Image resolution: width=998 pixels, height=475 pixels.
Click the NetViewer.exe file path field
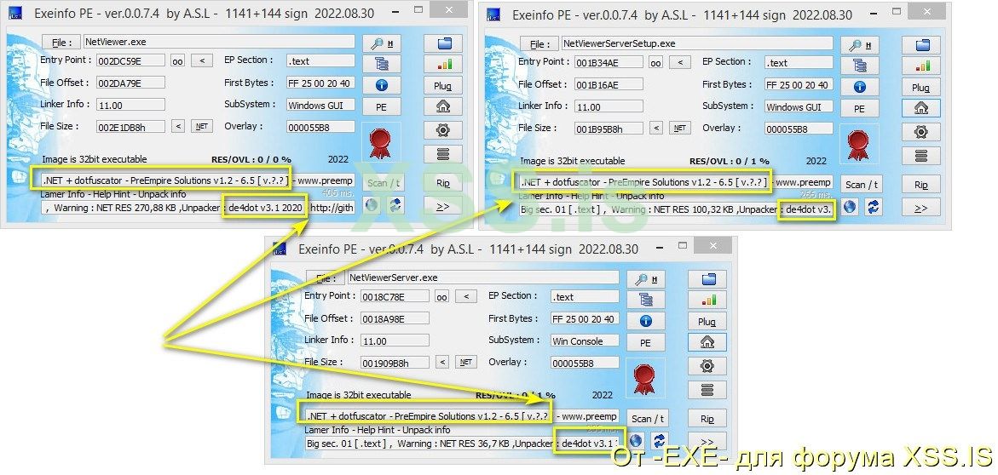tap(219, 42)
